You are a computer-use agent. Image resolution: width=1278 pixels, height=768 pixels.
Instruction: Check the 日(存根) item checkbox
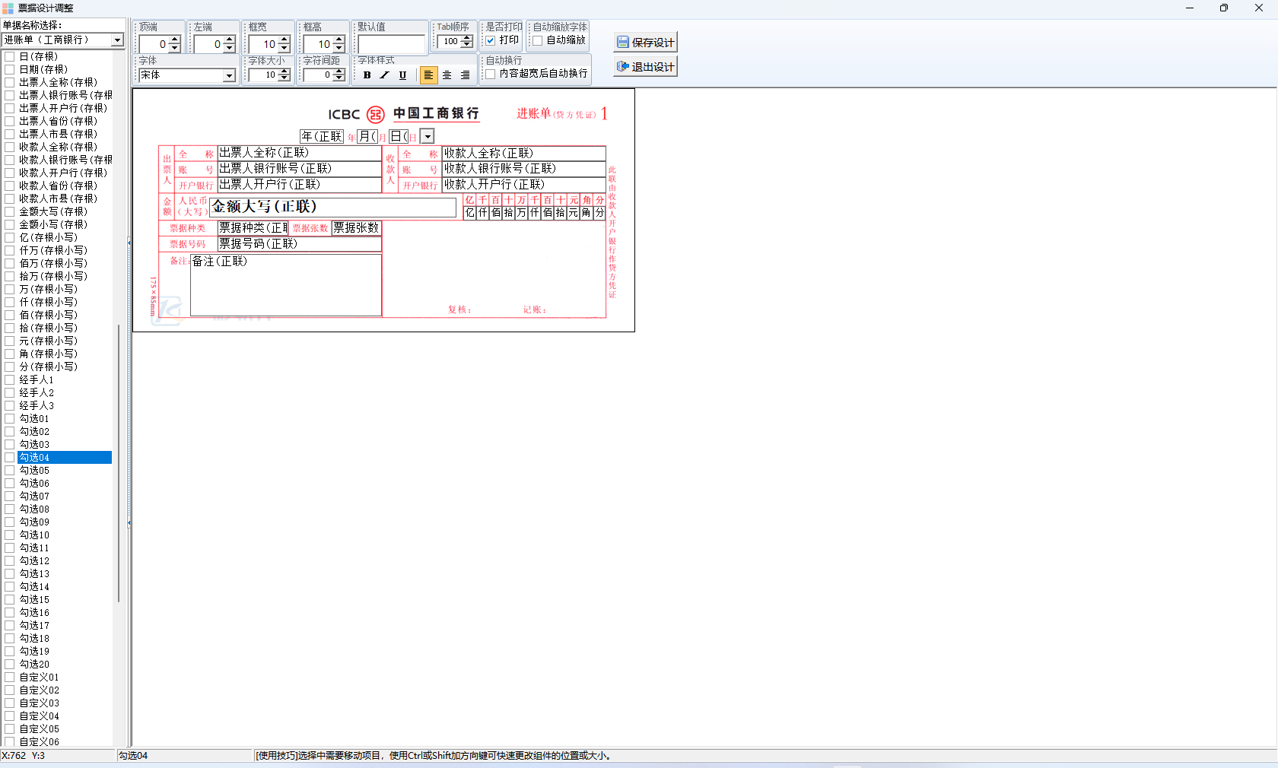(10, 56)
